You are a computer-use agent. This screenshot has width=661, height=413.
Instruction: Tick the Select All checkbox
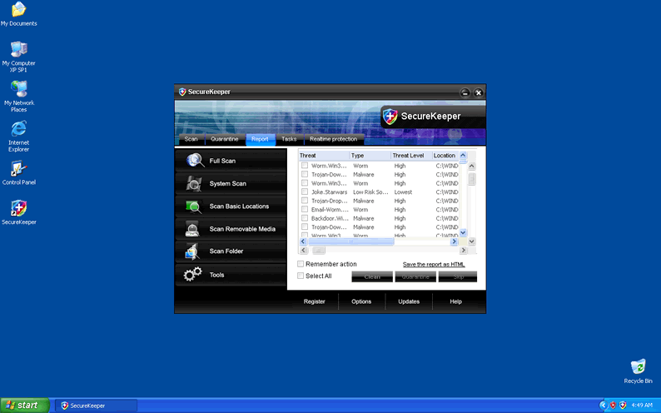[301, 276]
